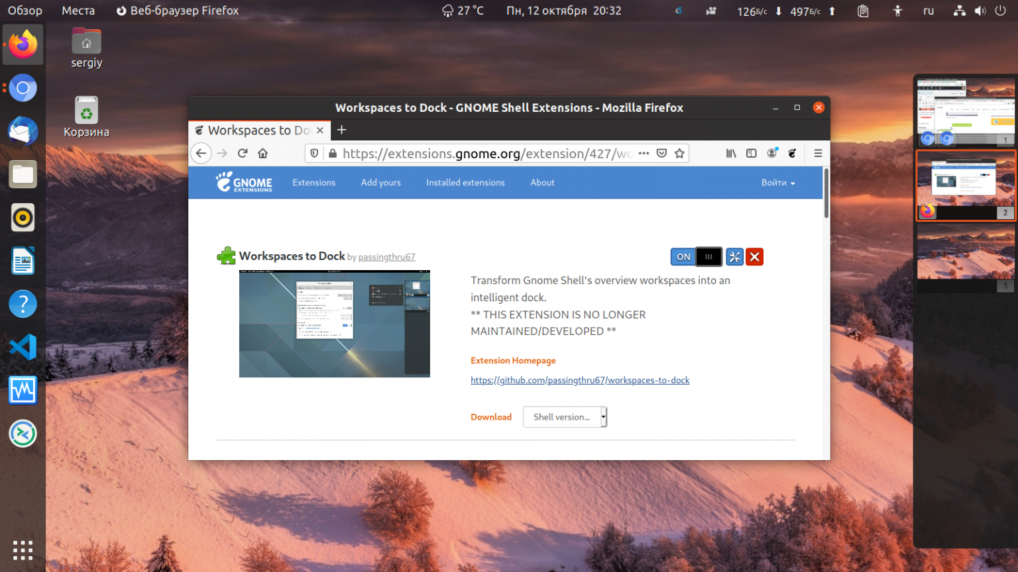Open Rhythmbox music player from dock
The image size is (1018, 572).
pyautogui.click(x=23, y=218)
